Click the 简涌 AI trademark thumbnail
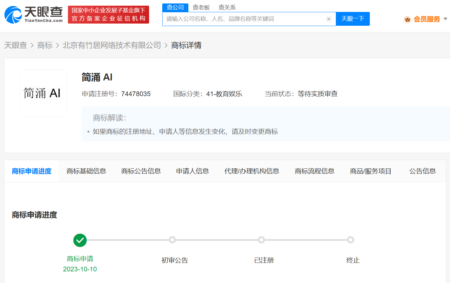Image resolution: width=450 pixels, height=283 pixels. click(43, 93)
